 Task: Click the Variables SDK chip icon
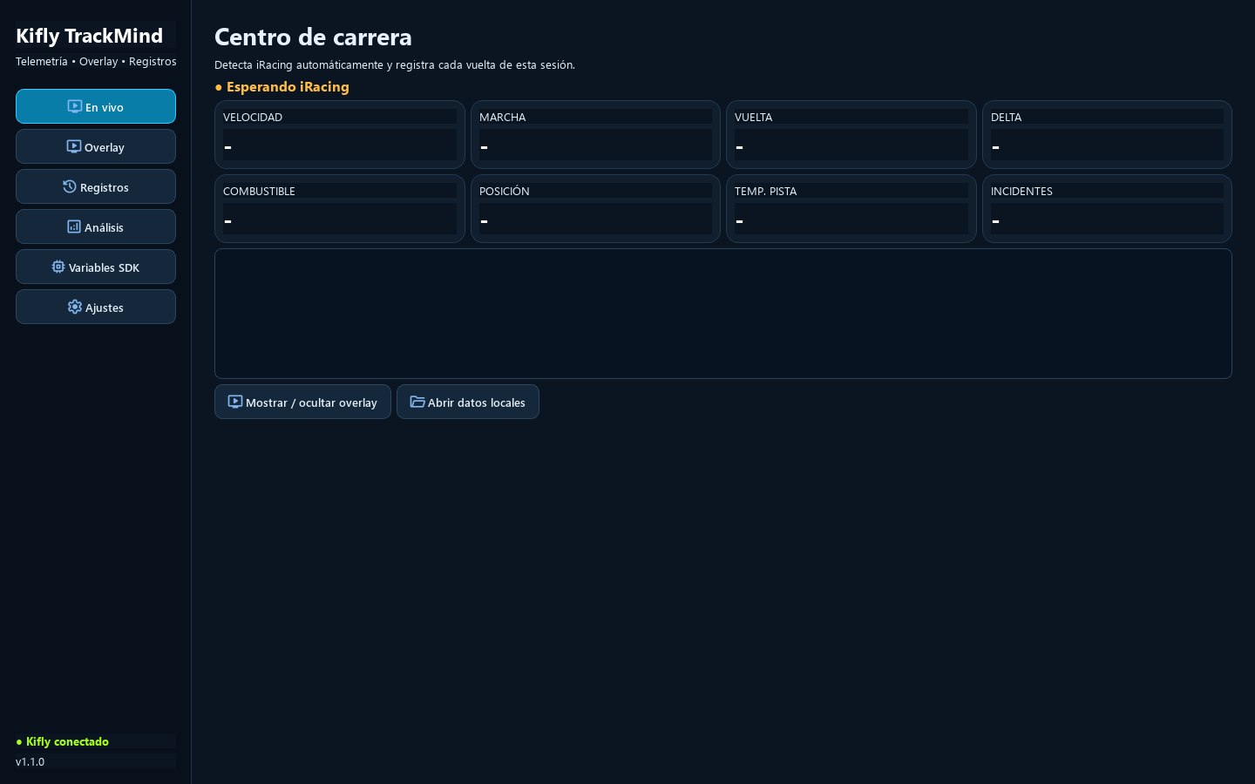58,267
